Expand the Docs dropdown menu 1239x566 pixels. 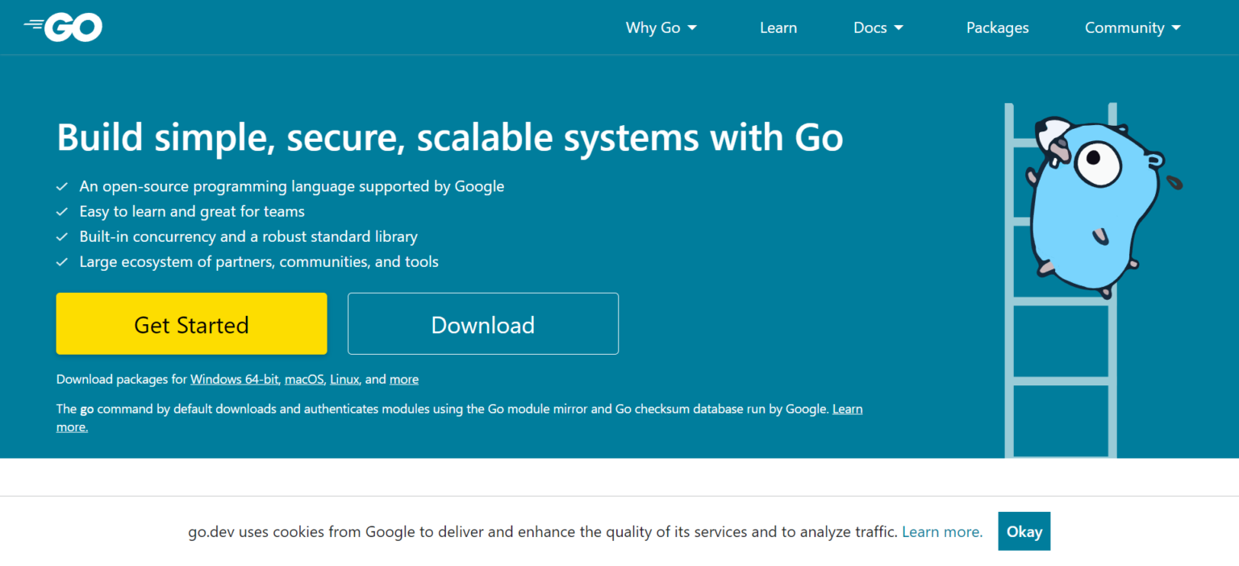point(878,27)
